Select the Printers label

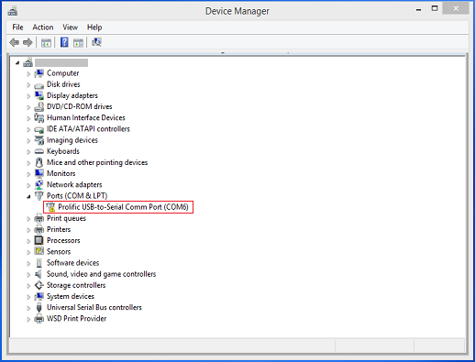[x=59, y=229]
